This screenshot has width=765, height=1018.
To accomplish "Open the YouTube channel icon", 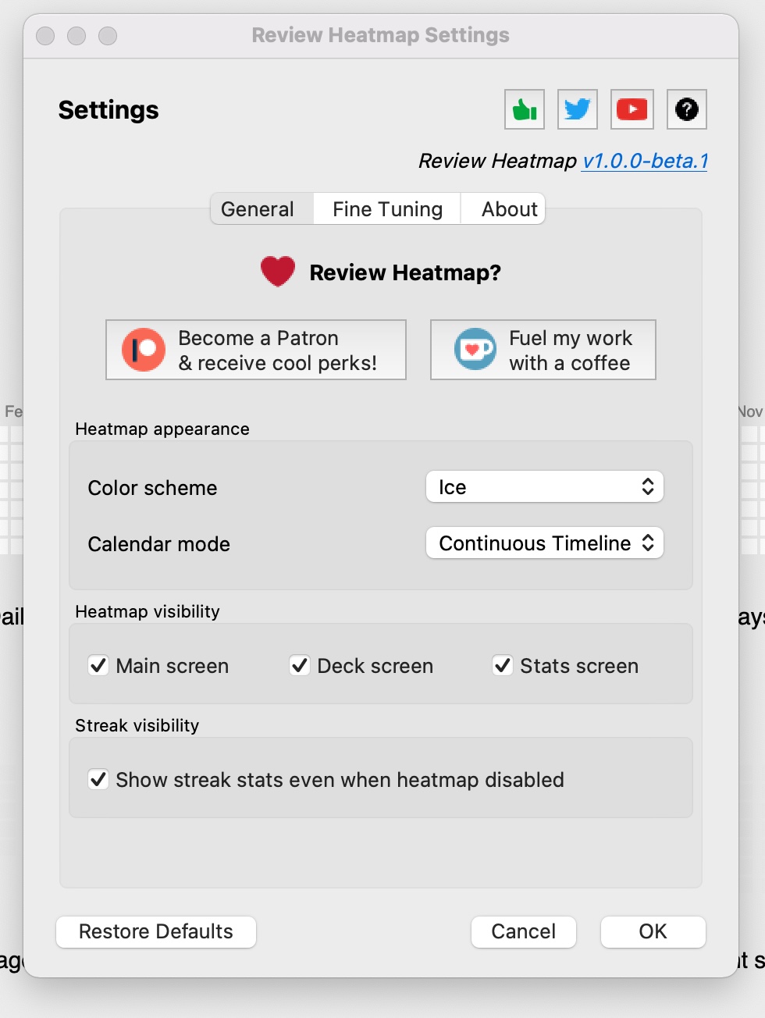I will pos(632,109).
